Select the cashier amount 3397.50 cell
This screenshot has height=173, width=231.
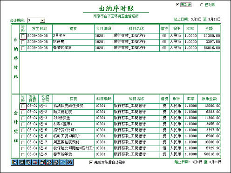209,42
